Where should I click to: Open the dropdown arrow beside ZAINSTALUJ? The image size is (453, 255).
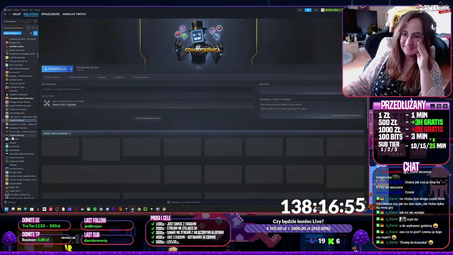71,69
